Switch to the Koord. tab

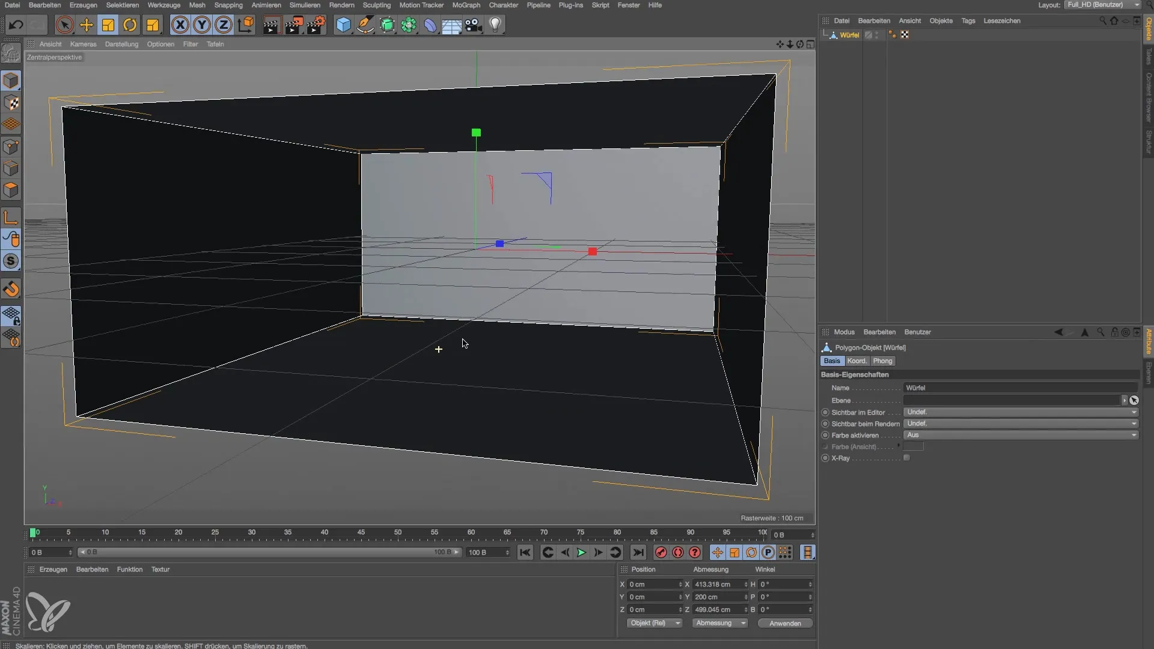(x=856, y=361)
